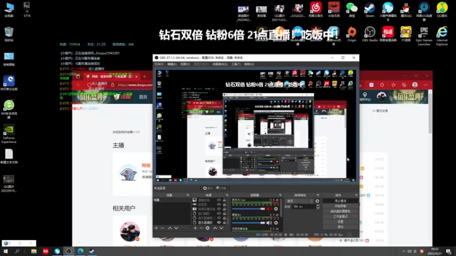Remove the selected source with minus icon
Viewport: 456px width, 256px height.
click(201, 228)
